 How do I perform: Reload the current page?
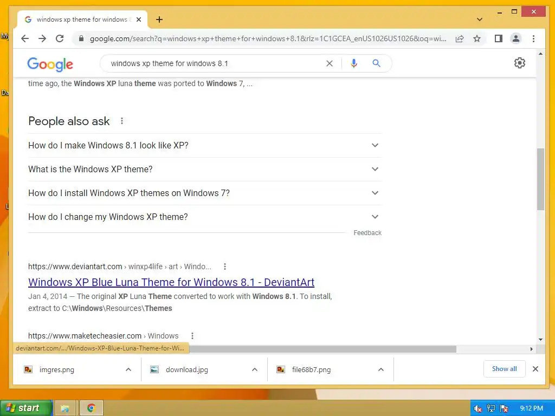(x=60, y=38)
